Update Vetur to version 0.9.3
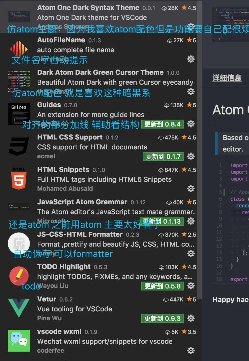Screen dimensions: 249x361 [x=162, y=318]
